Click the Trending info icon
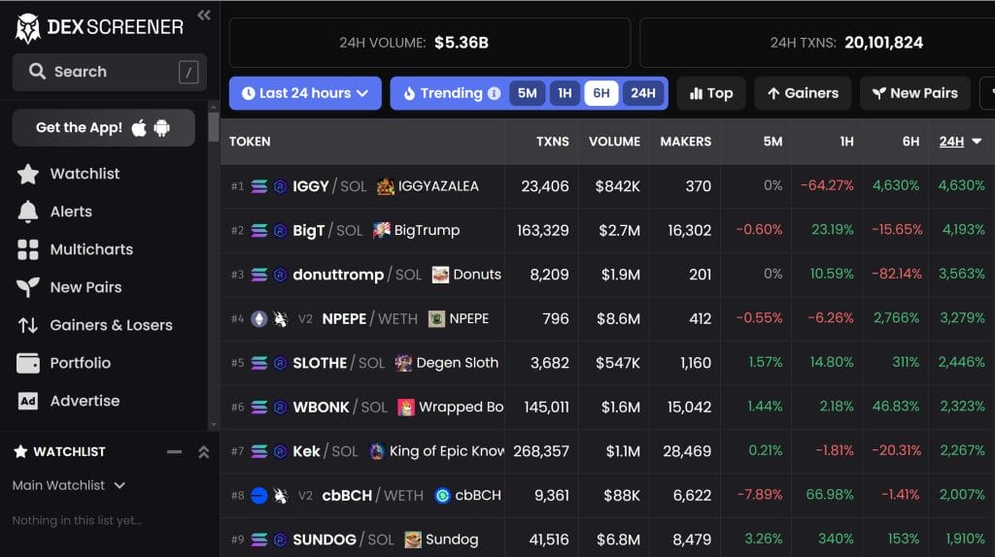The image size is (995, 557). [494, 94]
